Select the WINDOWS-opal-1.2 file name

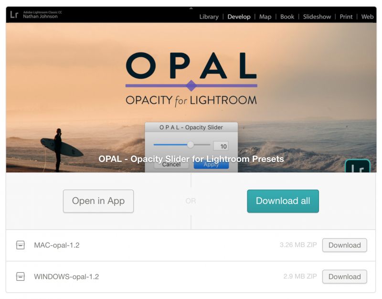point(66,277)
